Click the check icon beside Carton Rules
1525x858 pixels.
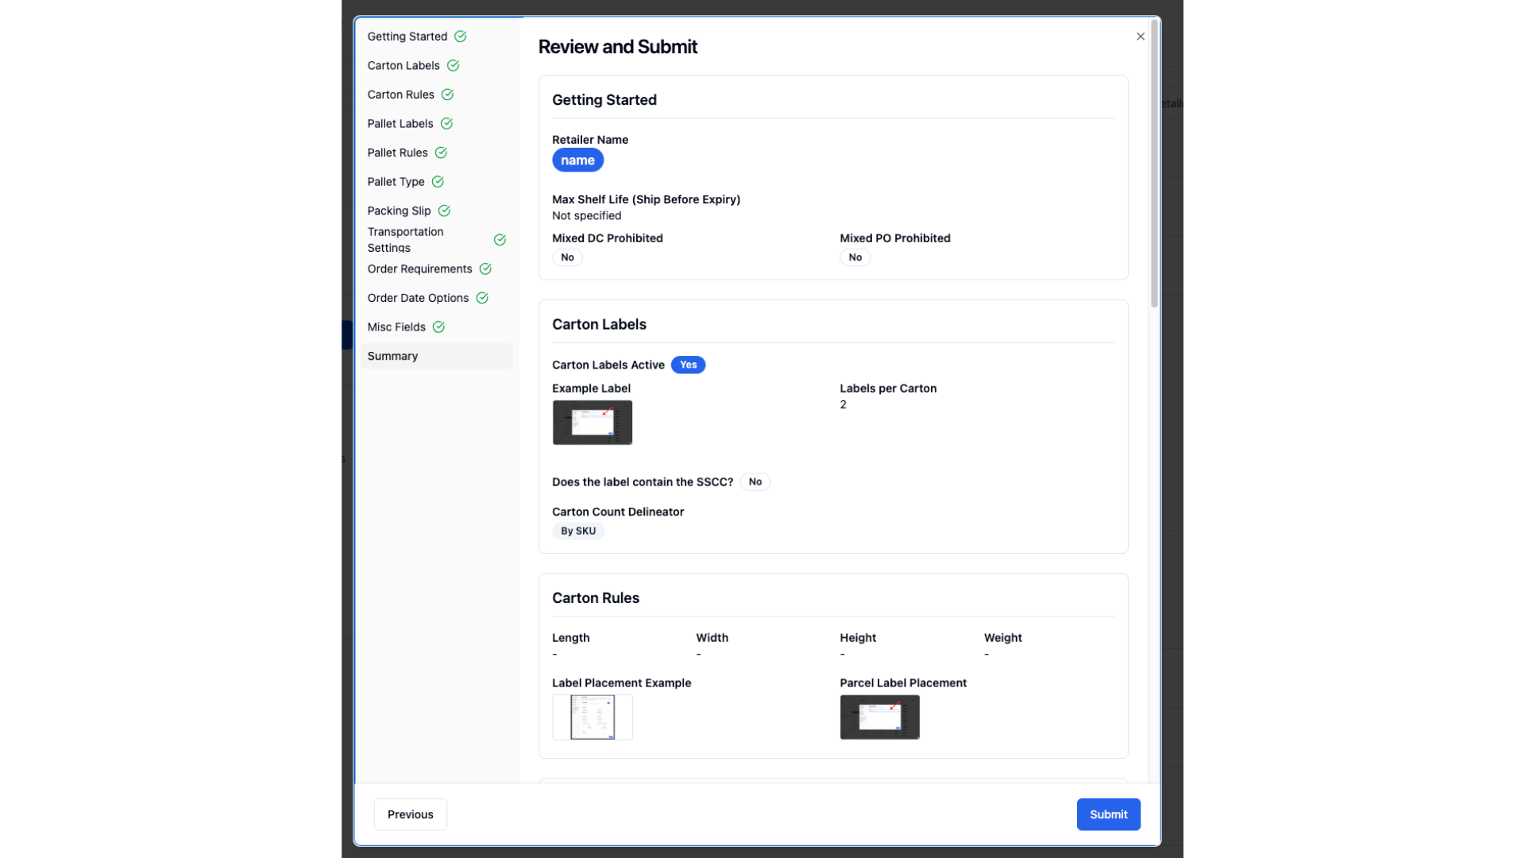pos(447,95)
